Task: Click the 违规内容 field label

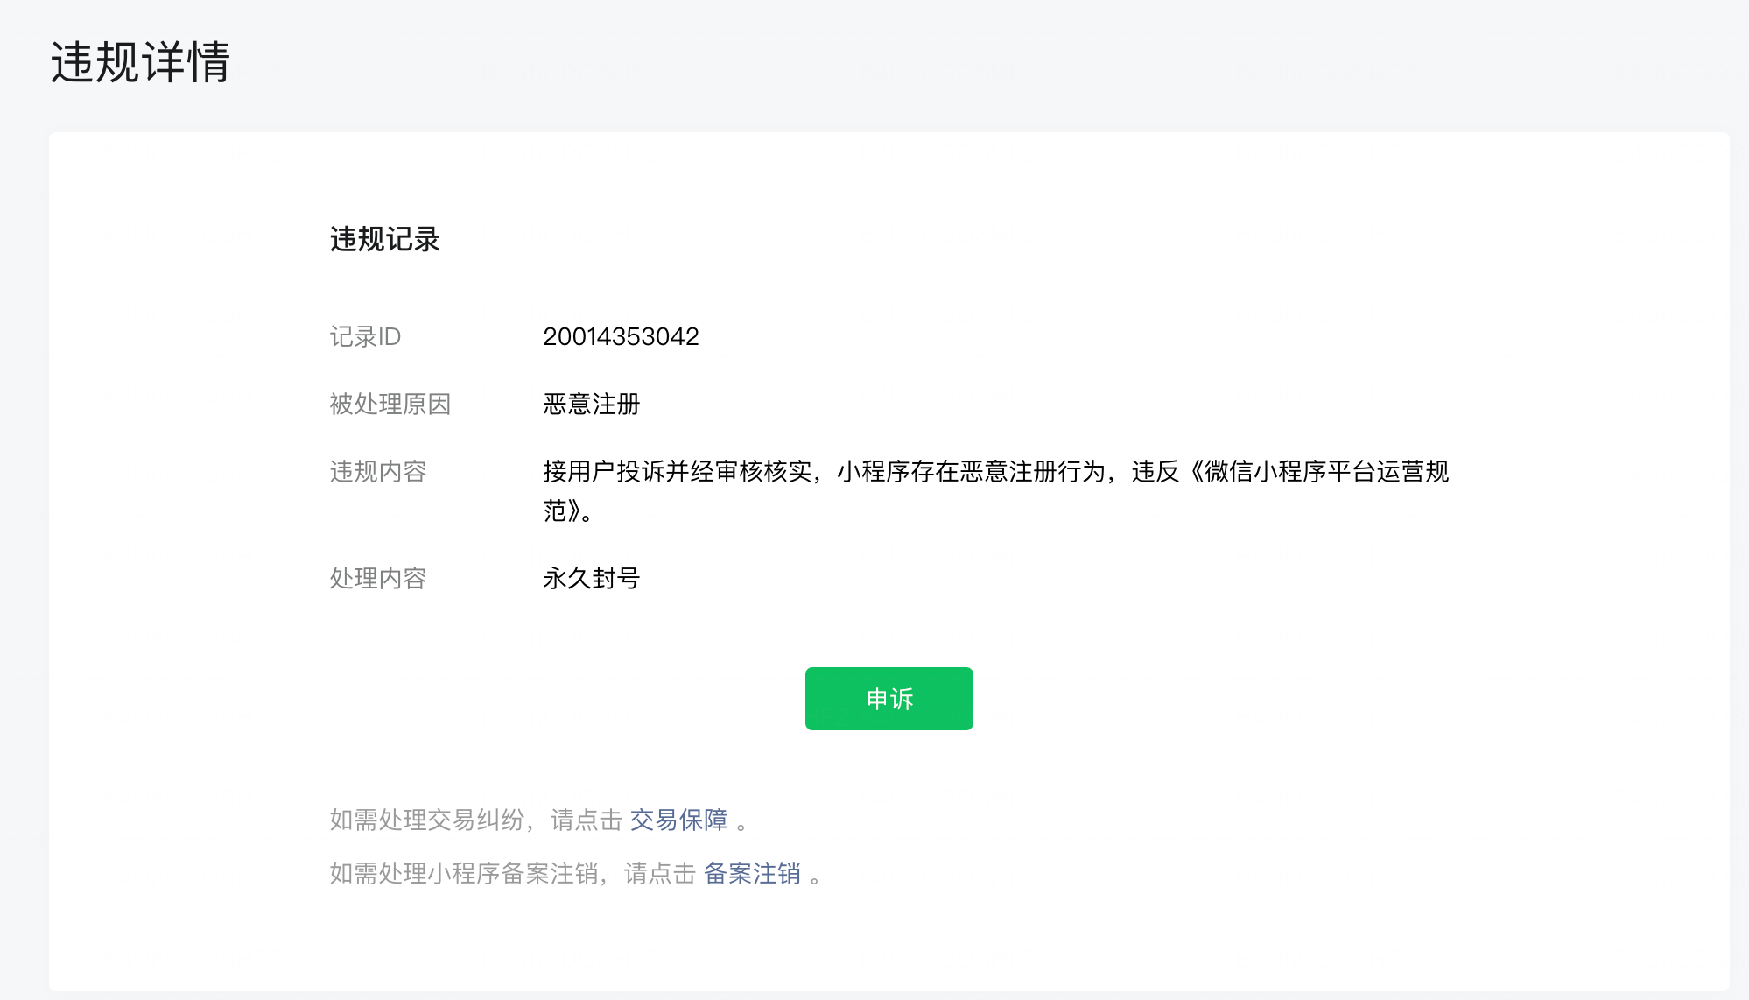Action: point(377,472)
